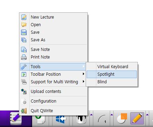Click the Save floppy disk icon
This screenshot has width=153, height=127.
tap(24, 32)
